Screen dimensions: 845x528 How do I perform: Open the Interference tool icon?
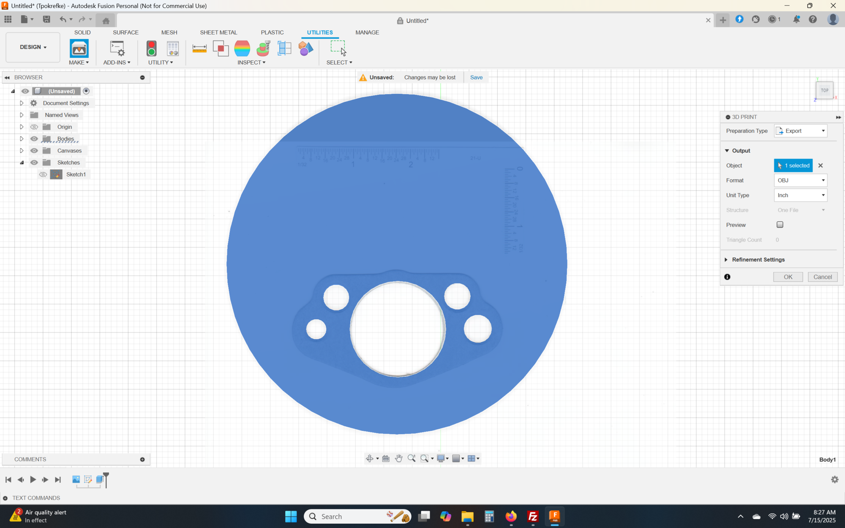221,49
